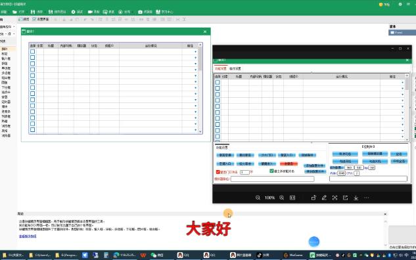Open the three-dot more menu in image viewer

tap(367, 198)
